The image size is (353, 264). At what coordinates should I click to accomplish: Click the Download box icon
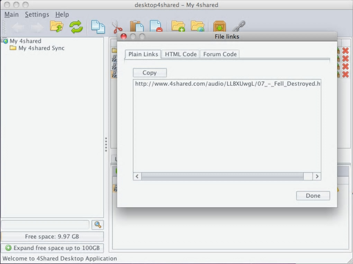pos(219,26)
